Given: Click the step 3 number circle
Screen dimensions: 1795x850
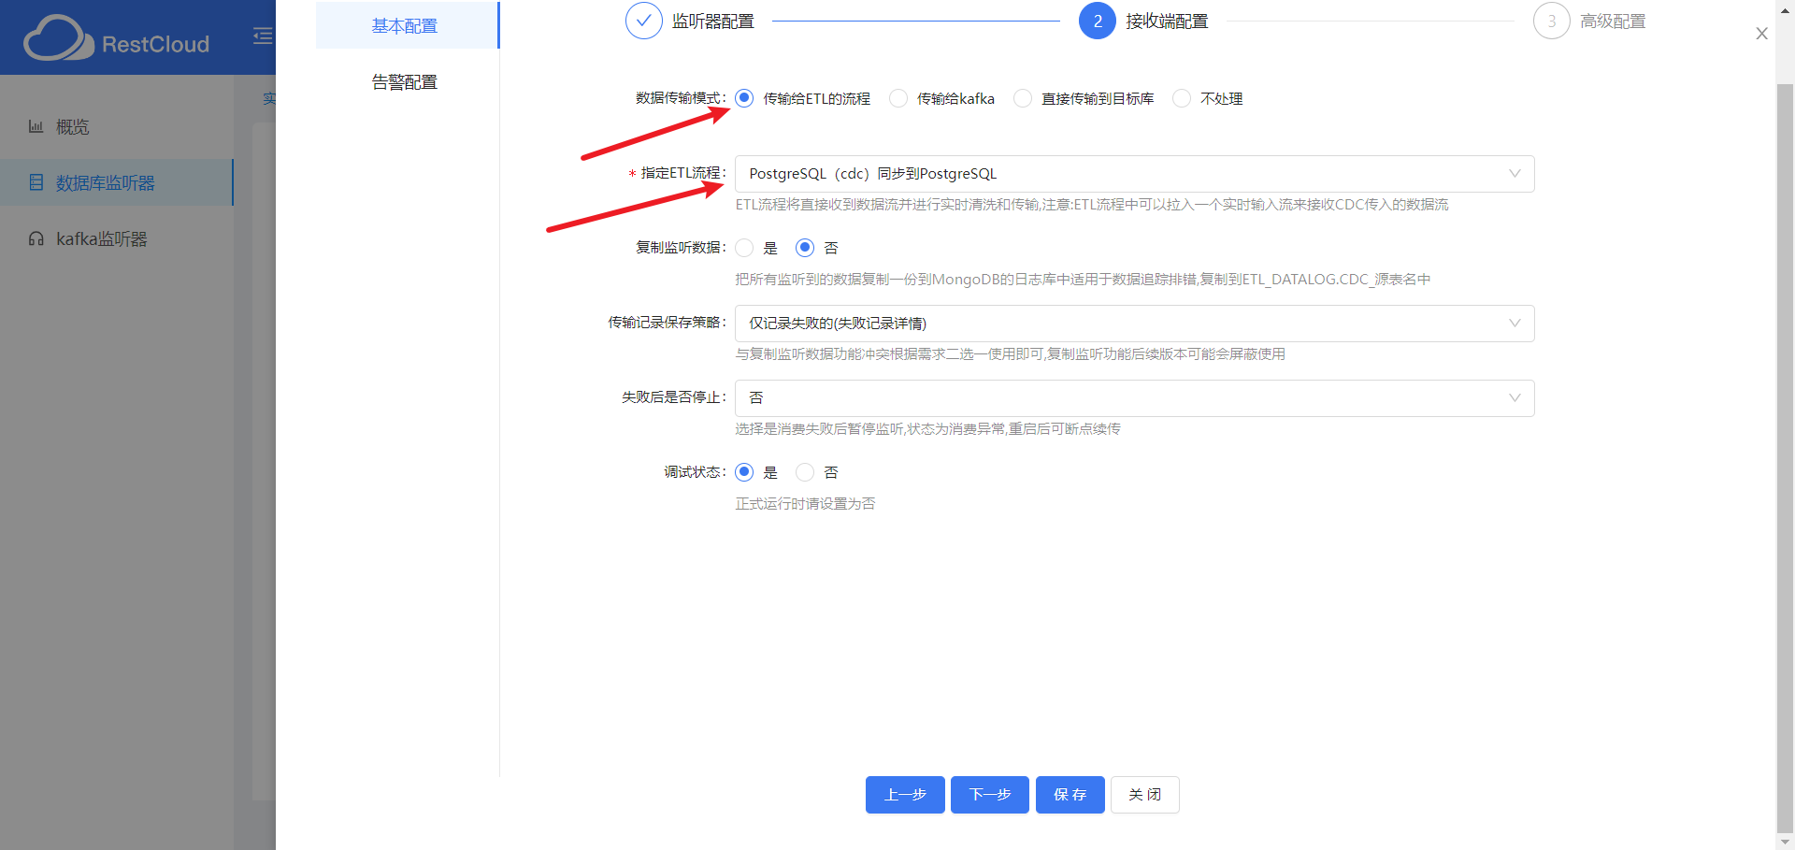Looking at the screenshot, I should coord(1551,21).
